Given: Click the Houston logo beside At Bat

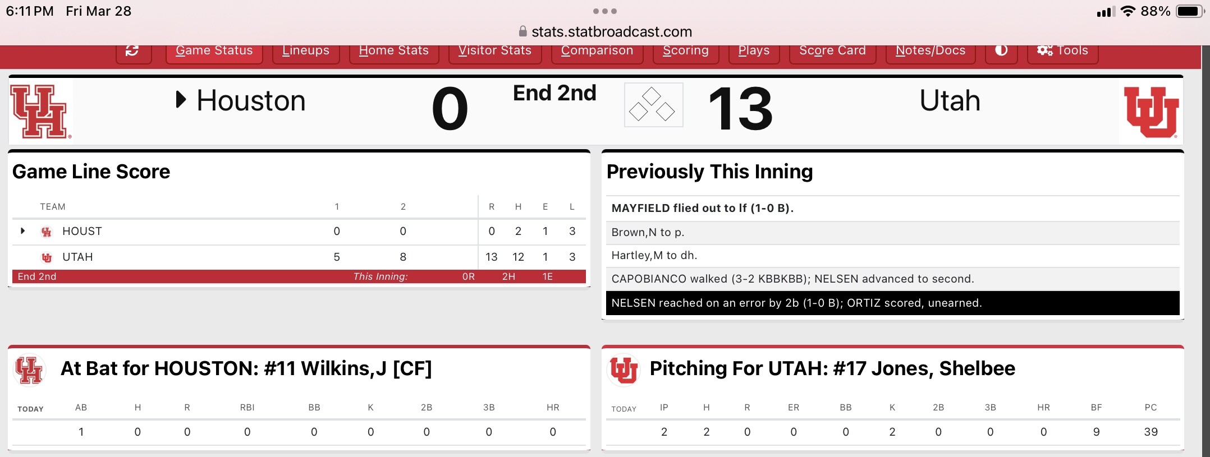Looking at the screenshot, I should (x=29, y=370).
